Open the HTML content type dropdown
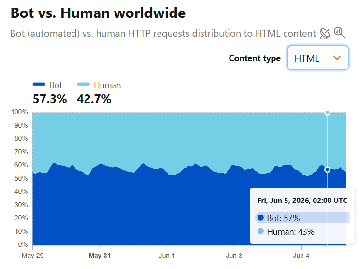 [x=318, y=58]
